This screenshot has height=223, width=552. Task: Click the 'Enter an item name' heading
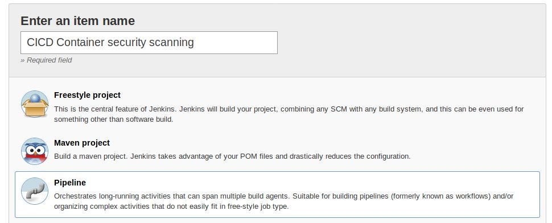point(78,20)
